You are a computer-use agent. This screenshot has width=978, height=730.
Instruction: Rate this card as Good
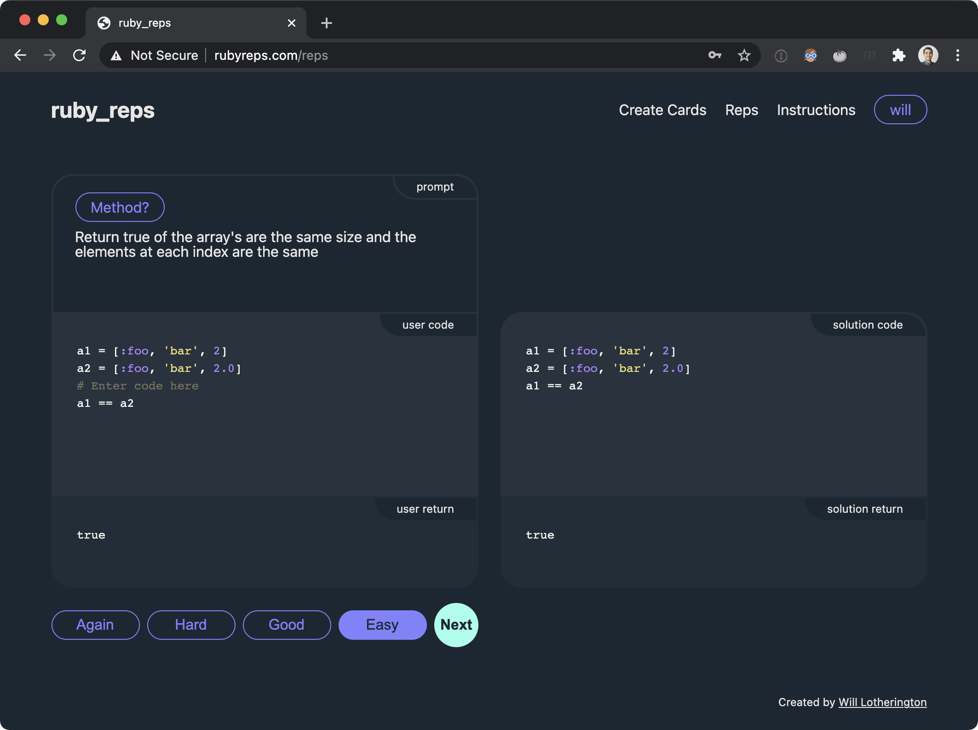(x=287, y=625)
